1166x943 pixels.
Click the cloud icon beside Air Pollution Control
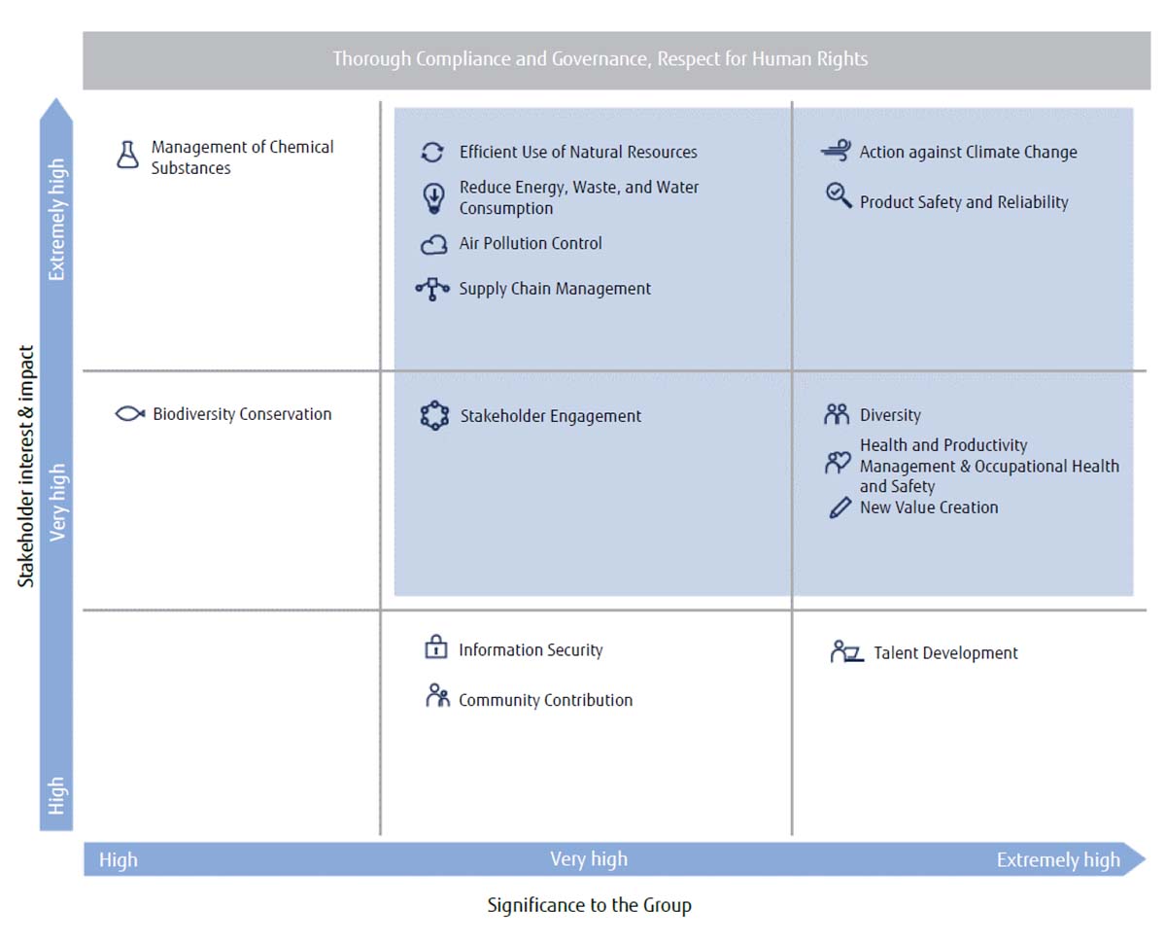point(433,245)
